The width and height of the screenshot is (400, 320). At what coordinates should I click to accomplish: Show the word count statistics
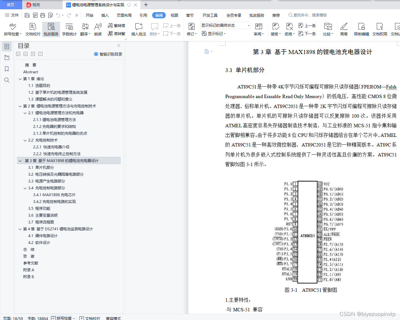[69, 29]
